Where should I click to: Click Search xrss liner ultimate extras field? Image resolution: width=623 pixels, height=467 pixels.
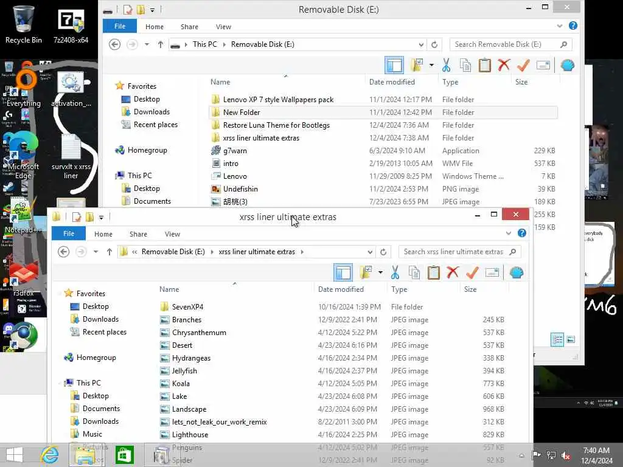pyautogui.click(x=460, y=252)
